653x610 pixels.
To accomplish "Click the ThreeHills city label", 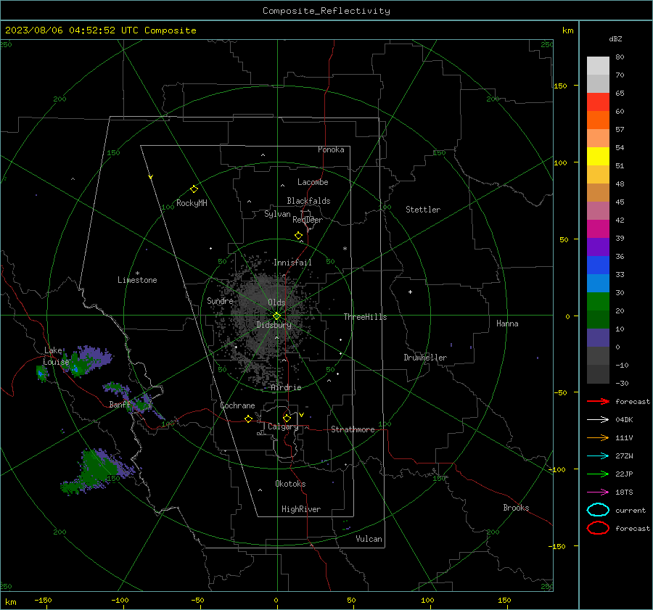I will [365, 317].
